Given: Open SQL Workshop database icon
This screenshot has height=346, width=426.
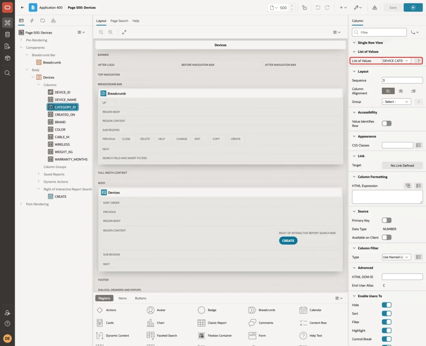Looking at the screenshot, I should (7, 35).
